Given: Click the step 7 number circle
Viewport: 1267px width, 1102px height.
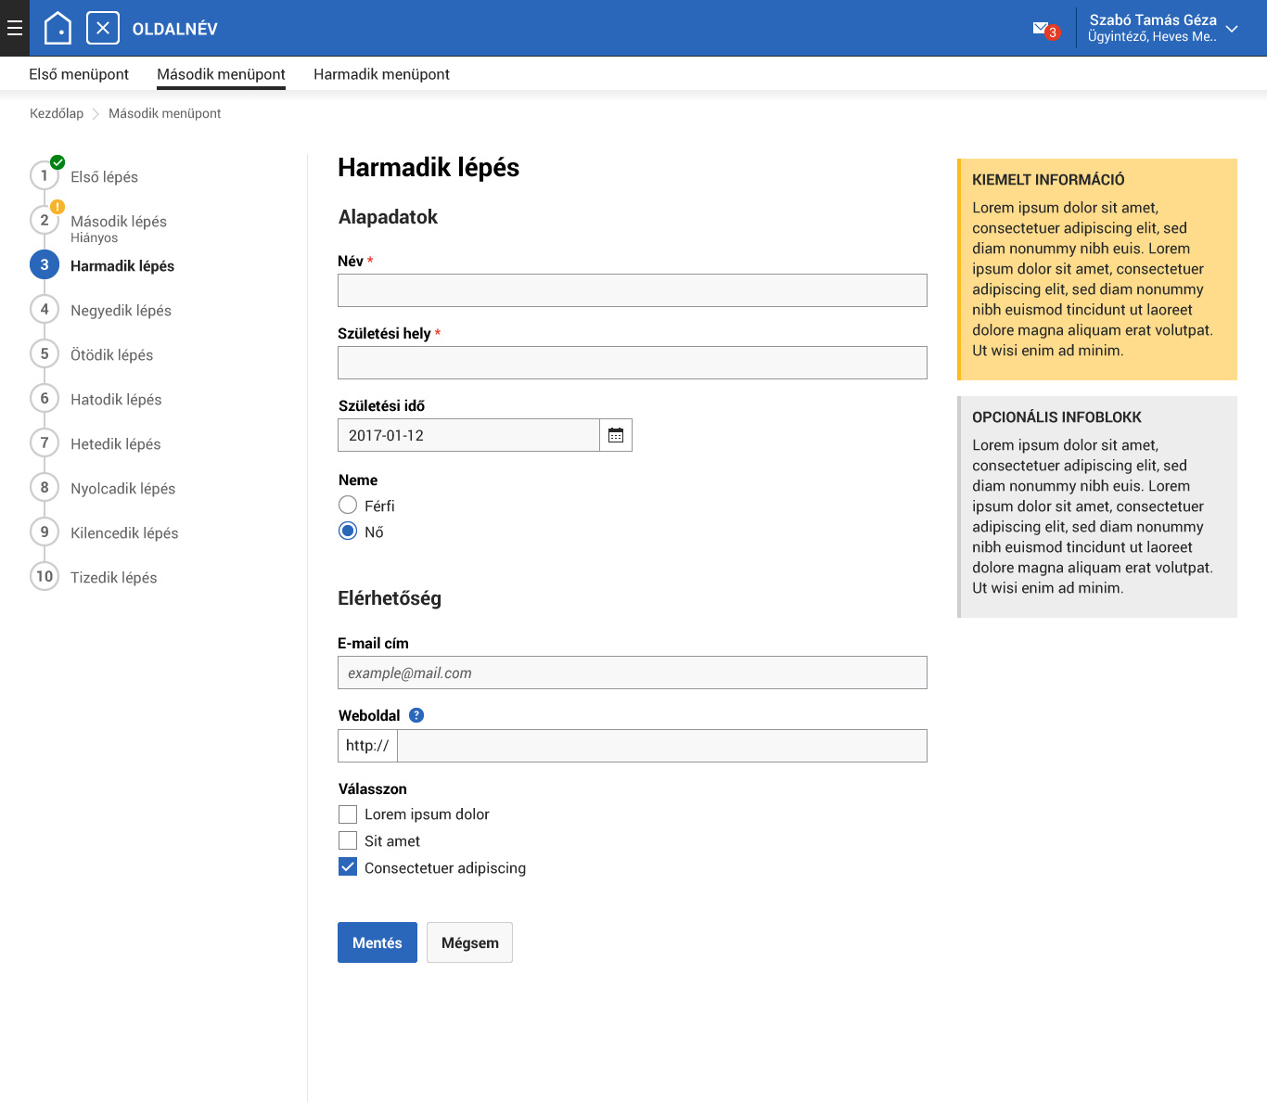Looking at the screenshot, I should pyautogui.click(x=45, y=442).
